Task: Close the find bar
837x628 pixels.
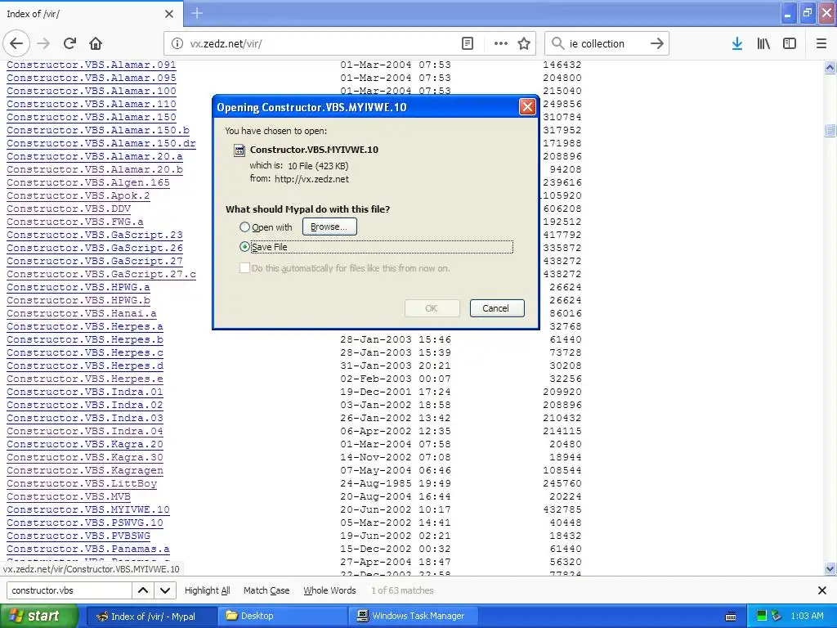Action: [x=822, y=590]
